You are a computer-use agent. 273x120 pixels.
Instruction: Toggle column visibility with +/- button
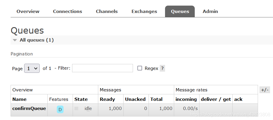(265, 90)
